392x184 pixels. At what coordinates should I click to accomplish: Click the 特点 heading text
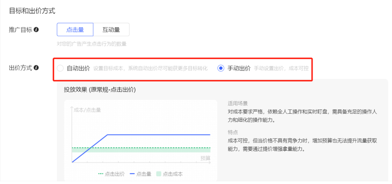(233, 132)
